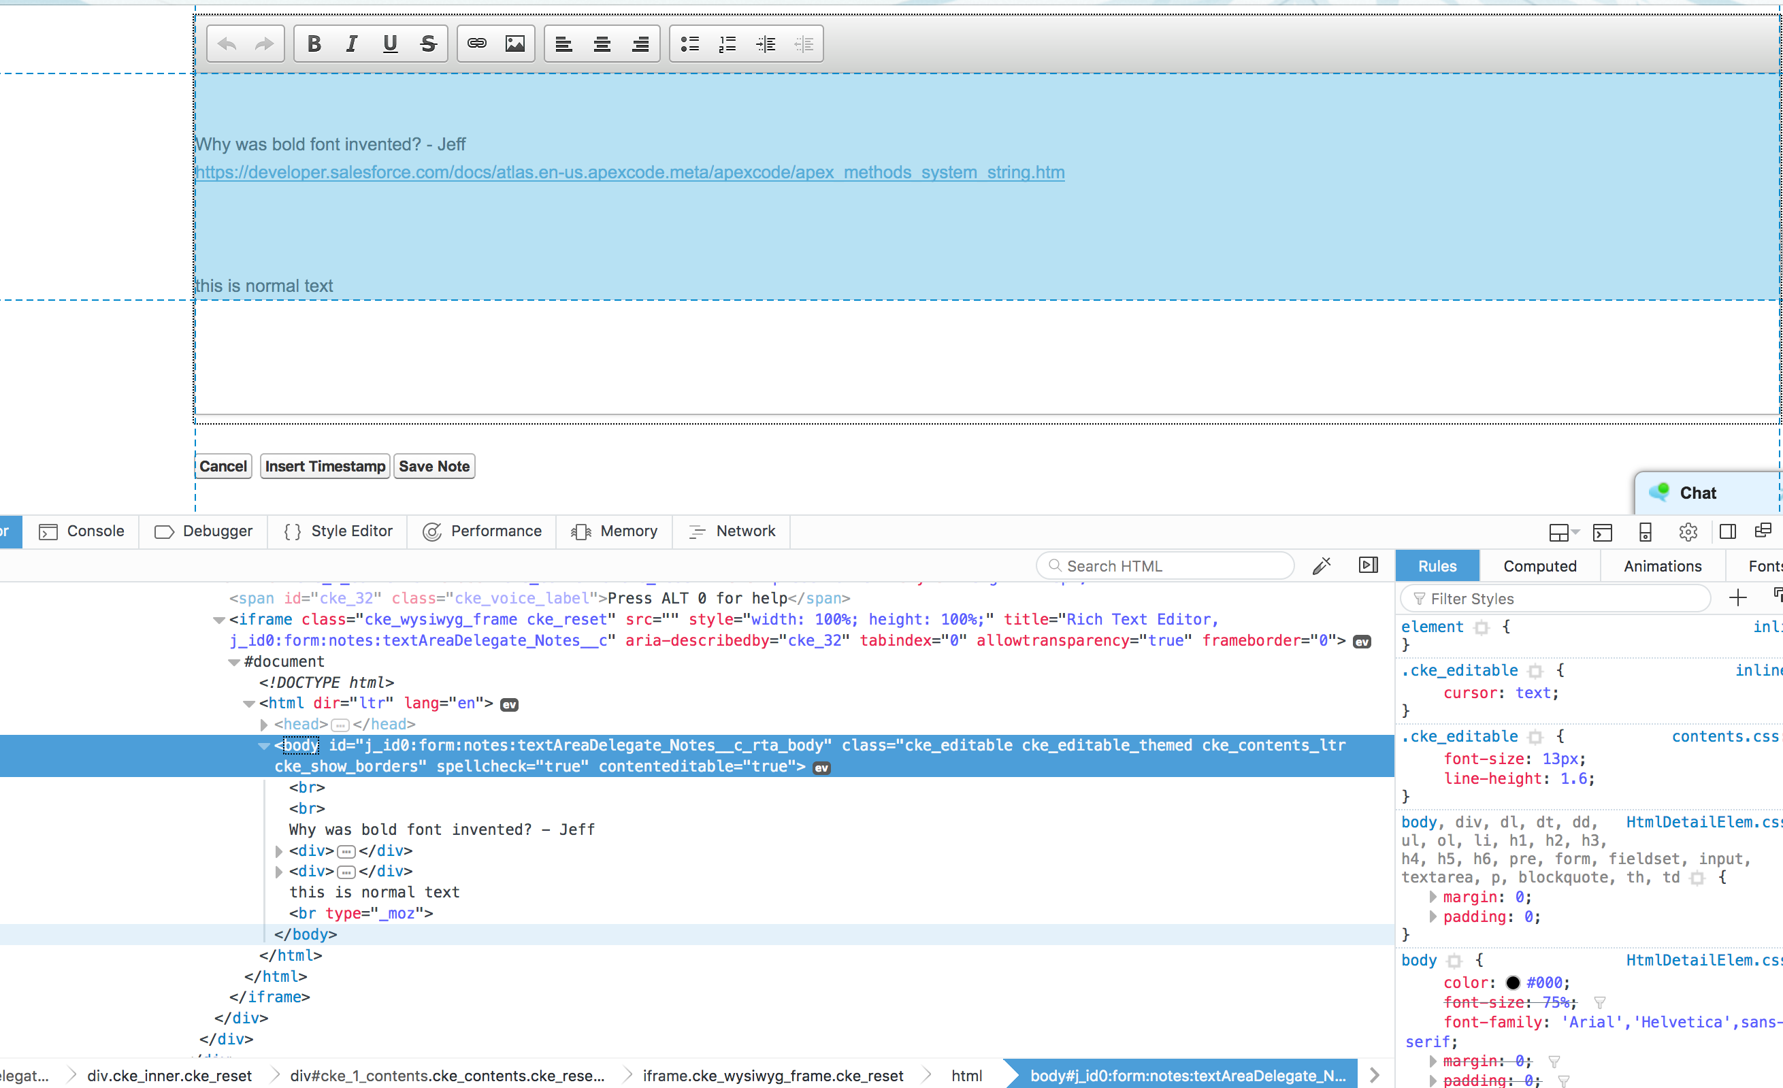Collapse the iframe node
Screen dimensions: 1783x1088
tap(218, 620)
